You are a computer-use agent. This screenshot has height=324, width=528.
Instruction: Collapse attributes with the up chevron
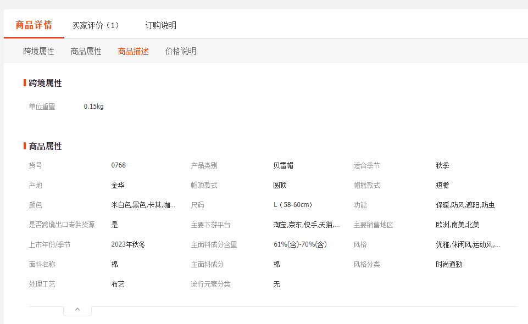pos(77,310)
